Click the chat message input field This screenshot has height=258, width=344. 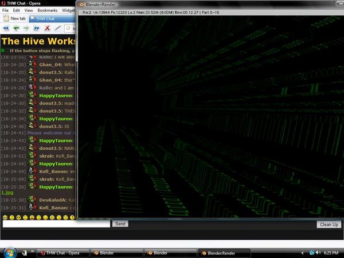(x=56, y=224)
